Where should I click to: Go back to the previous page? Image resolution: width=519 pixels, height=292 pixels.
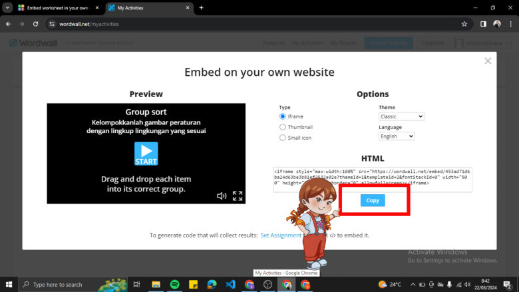[8, 24]
